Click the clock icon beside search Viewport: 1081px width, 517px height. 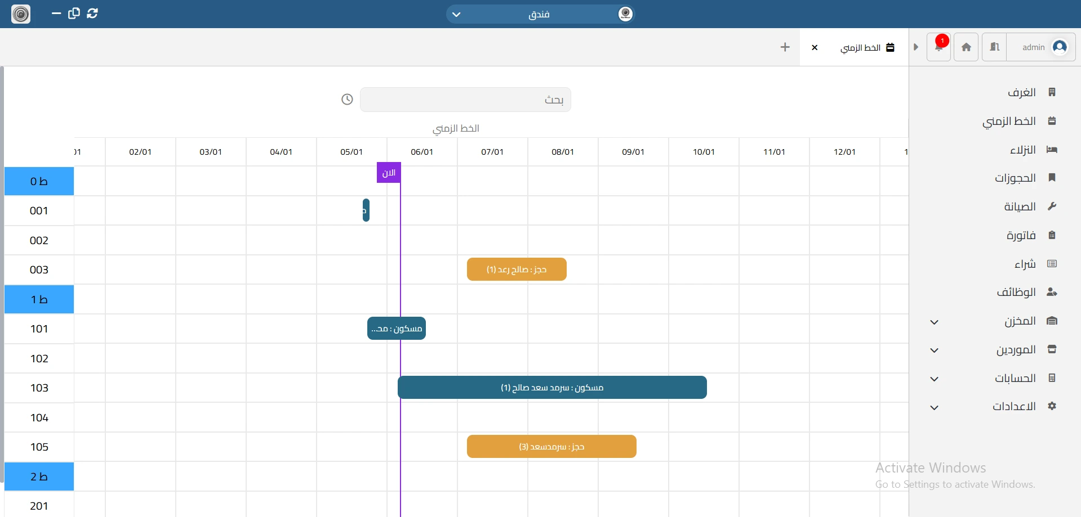tap(347, 100)
